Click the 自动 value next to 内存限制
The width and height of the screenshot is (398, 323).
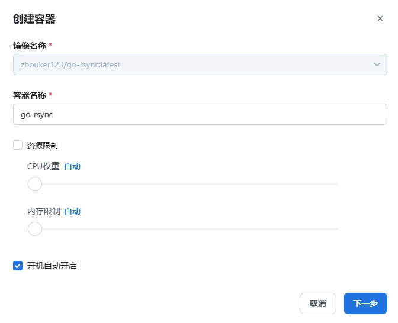pos(72,211)
